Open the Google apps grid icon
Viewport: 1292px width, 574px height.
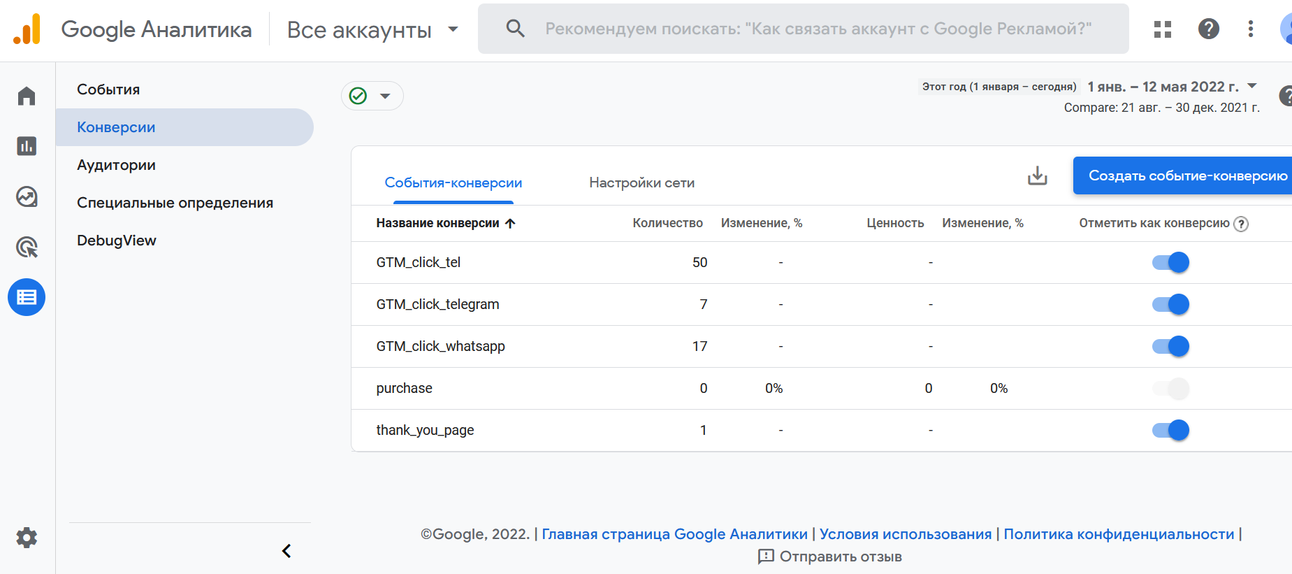point(1163,29)
